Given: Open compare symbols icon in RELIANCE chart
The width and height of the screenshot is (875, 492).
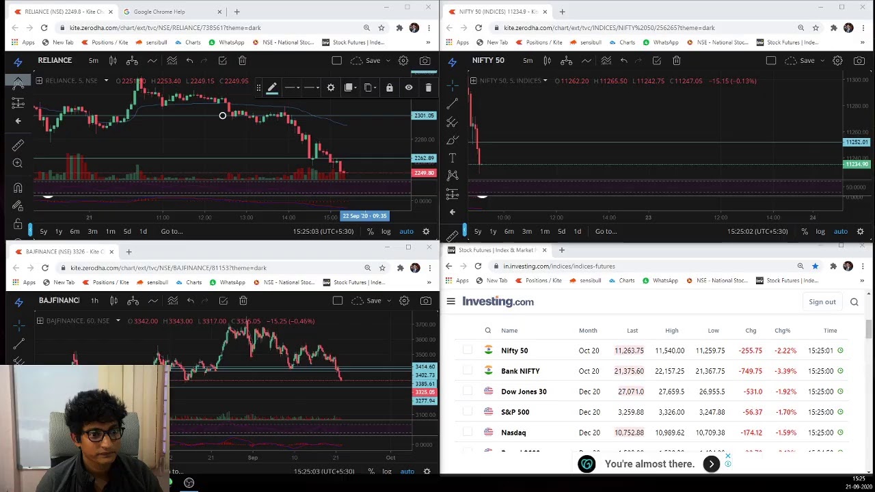Looking at the screenshot, I should coord(133,61).
